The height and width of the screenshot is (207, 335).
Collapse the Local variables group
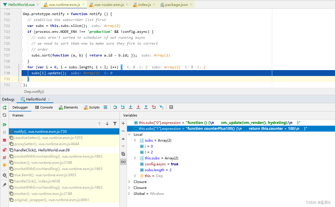coord(129,134)
